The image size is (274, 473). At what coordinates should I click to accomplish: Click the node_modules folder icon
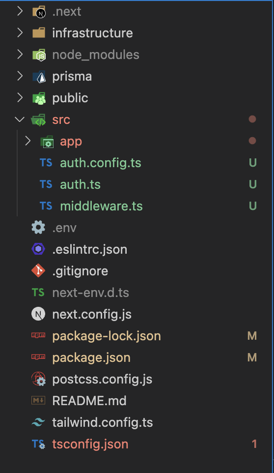click(x=39, y=55)
